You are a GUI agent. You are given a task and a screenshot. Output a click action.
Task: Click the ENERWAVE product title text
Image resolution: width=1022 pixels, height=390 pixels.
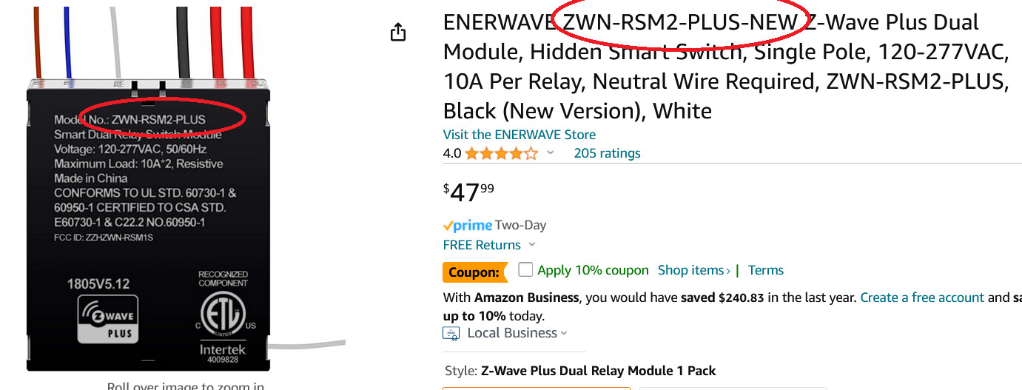point(725,67)
